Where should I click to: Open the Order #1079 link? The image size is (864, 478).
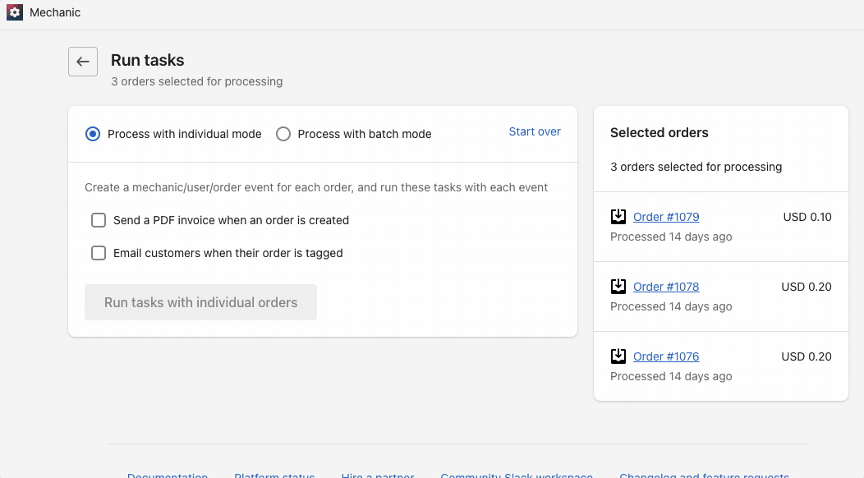(x=666, y=217)
